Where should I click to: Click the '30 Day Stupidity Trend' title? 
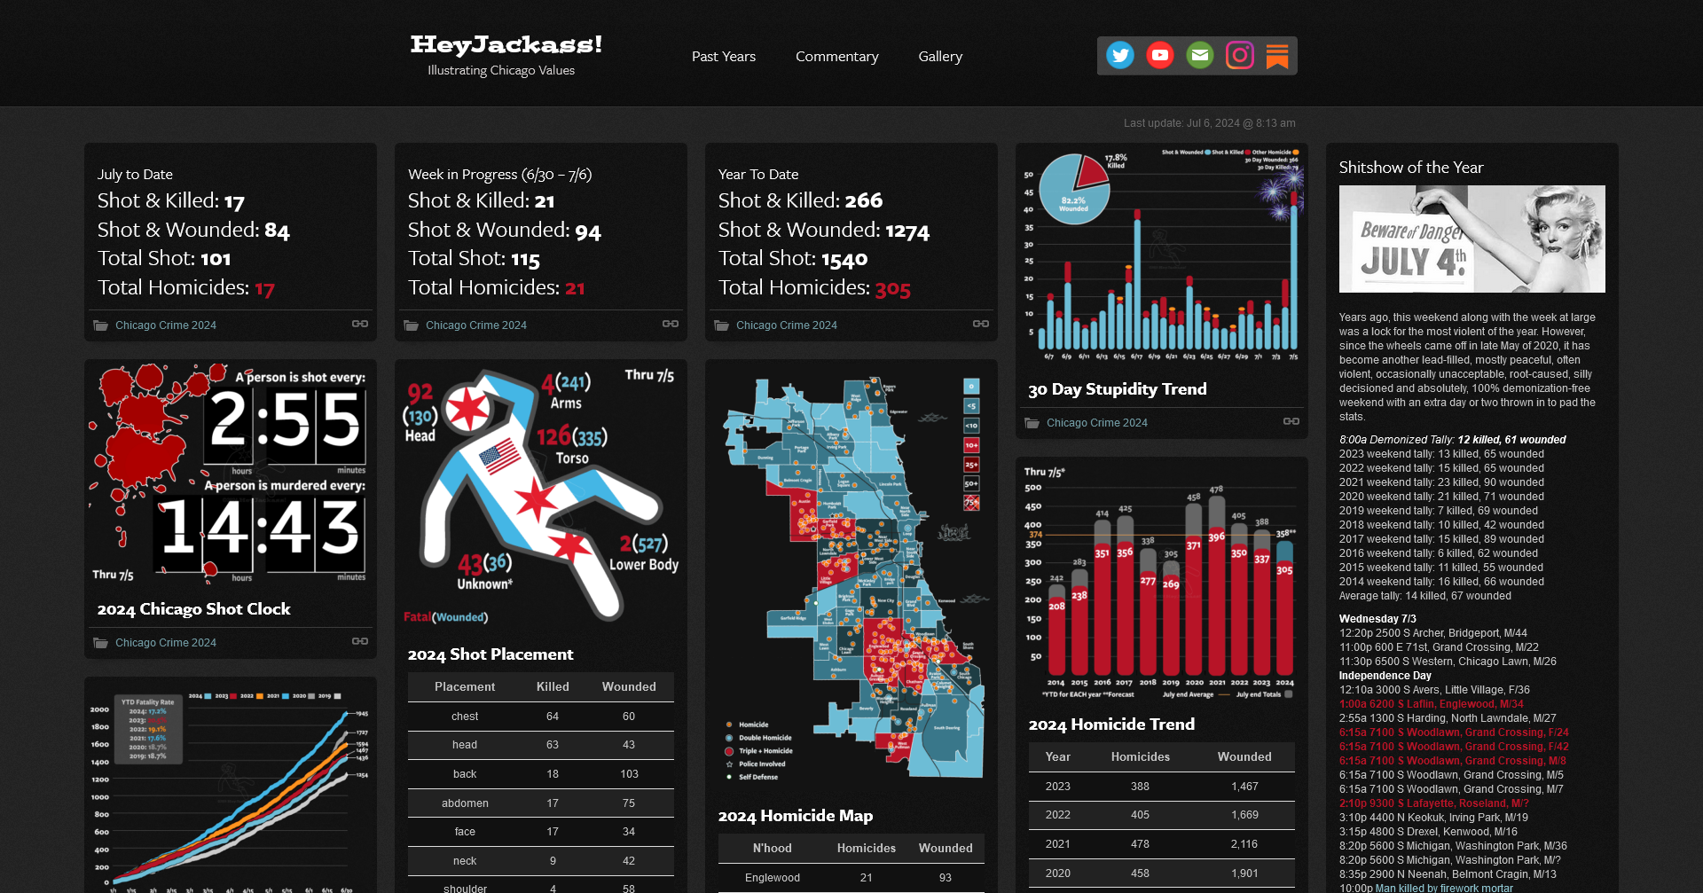point(1118,389)
